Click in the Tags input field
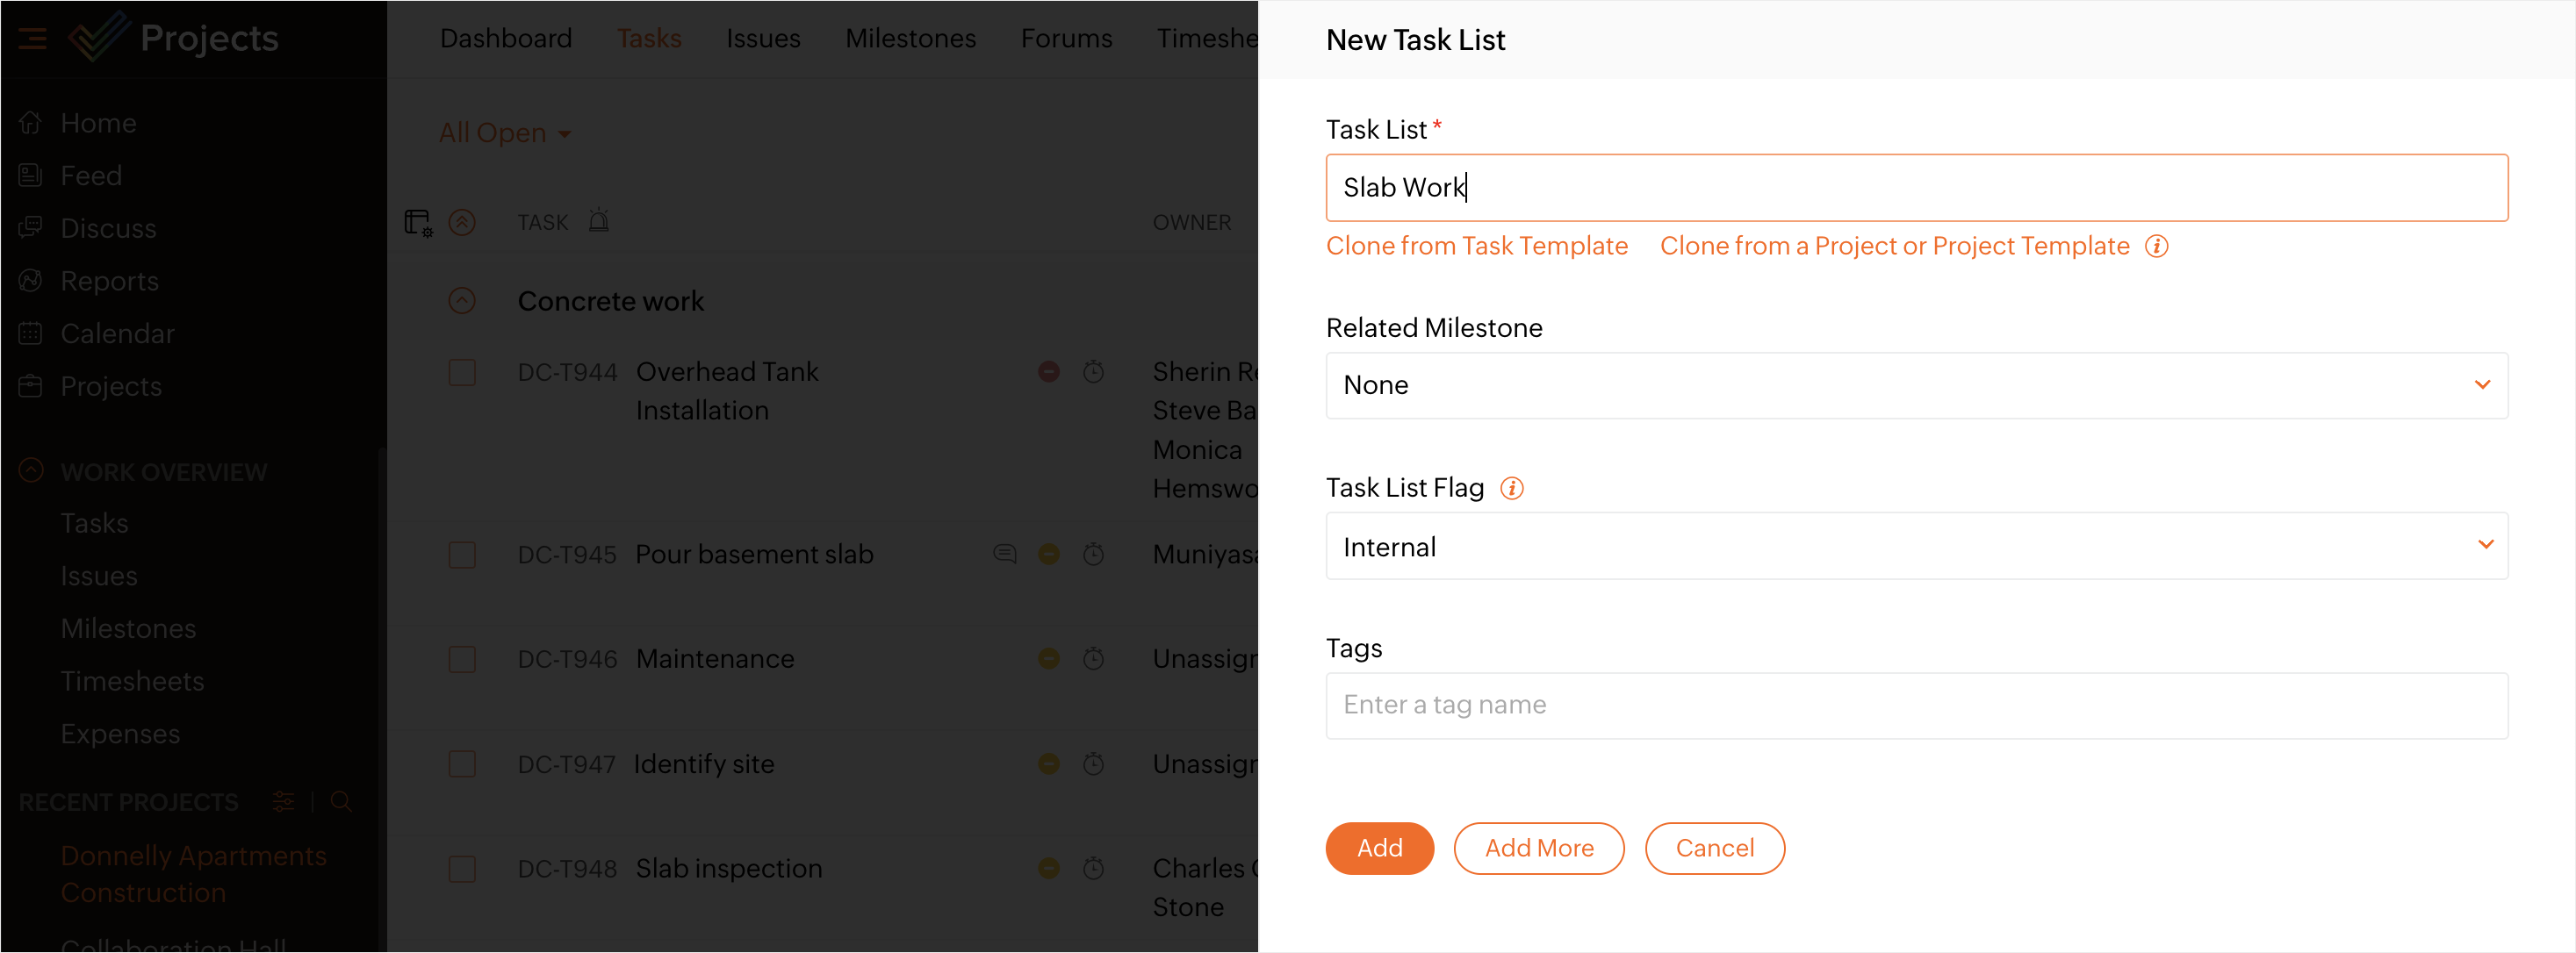This screenshot has width=2576, height=953. pyautogui.click(x=1915, y=705)
